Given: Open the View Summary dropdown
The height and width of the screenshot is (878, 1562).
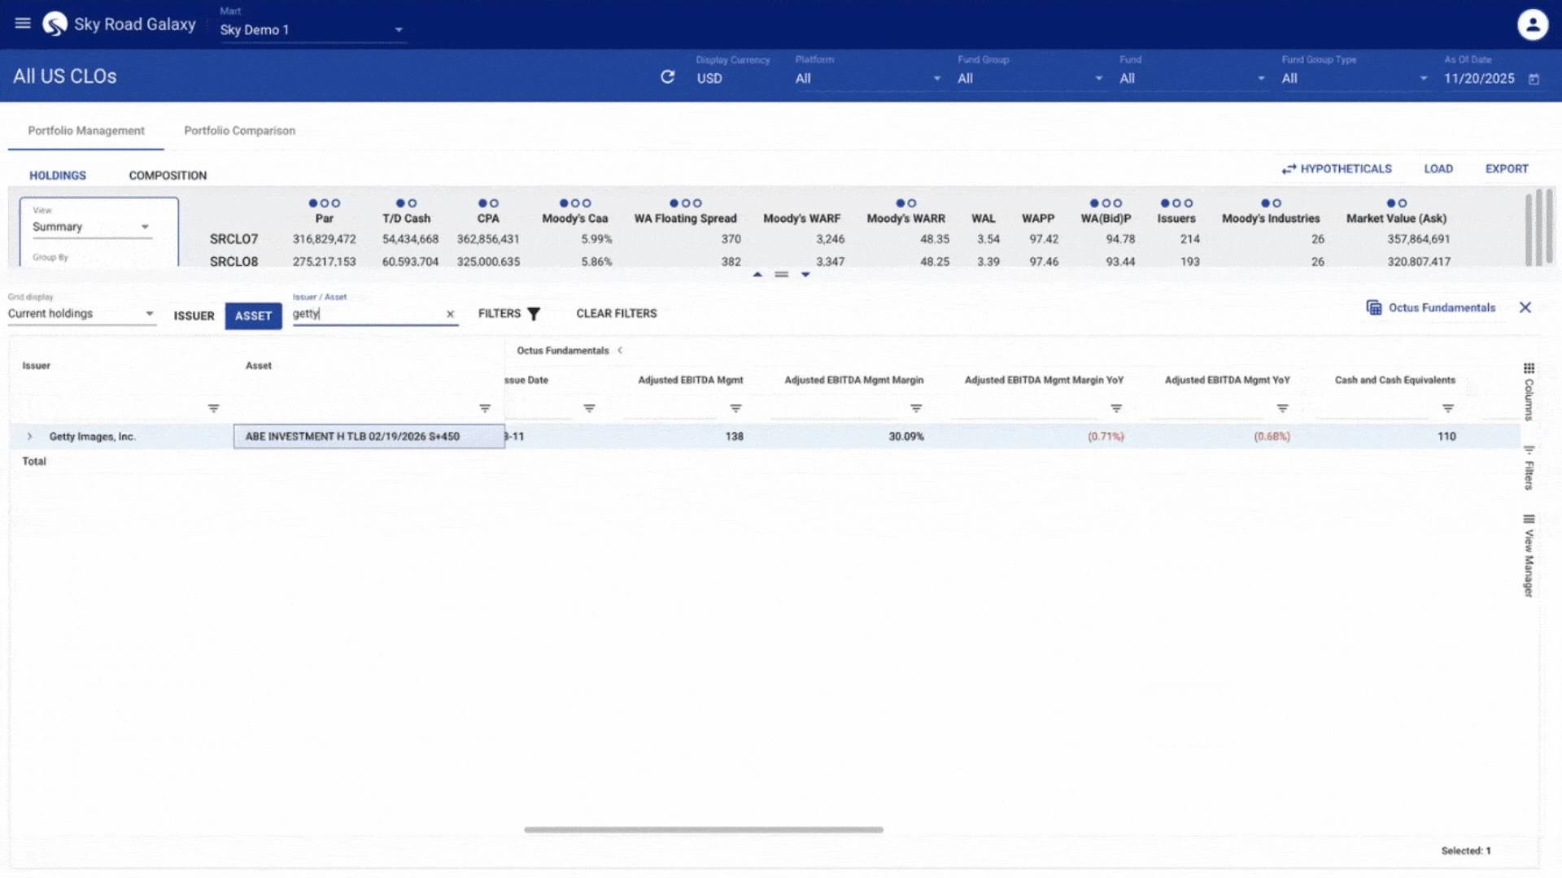Looking at the screenshot, I should [91, 227].
